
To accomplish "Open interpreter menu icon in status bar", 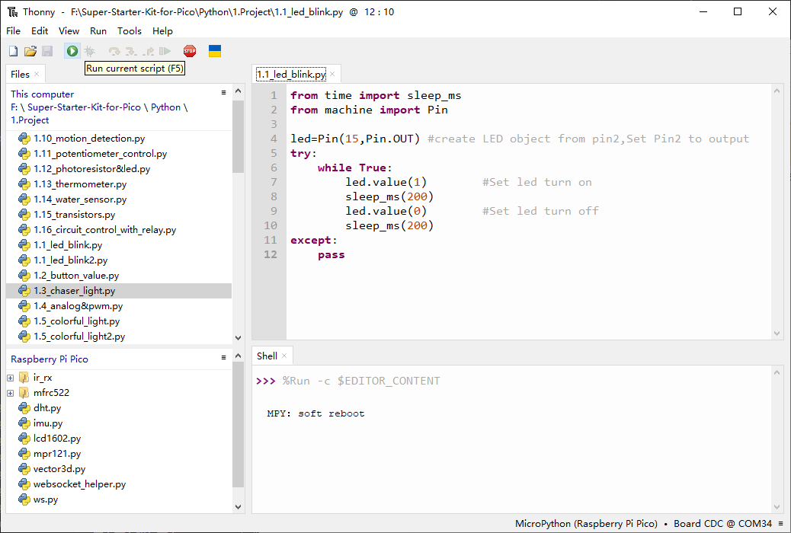I will (780, 523).
